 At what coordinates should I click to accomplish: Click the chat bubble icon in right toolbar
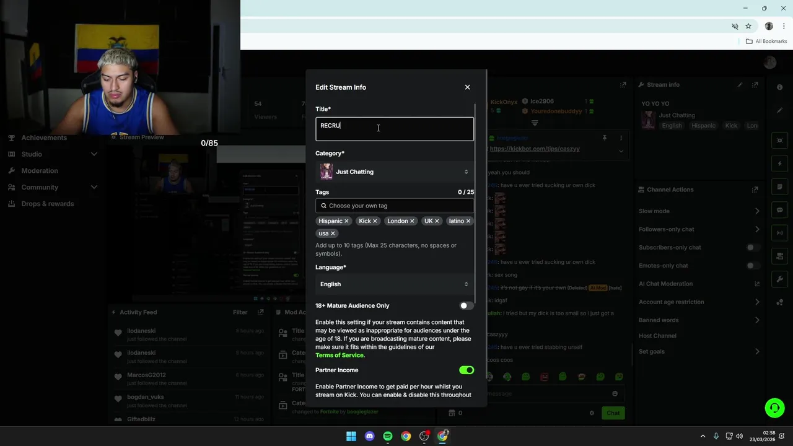pos(780,210)
